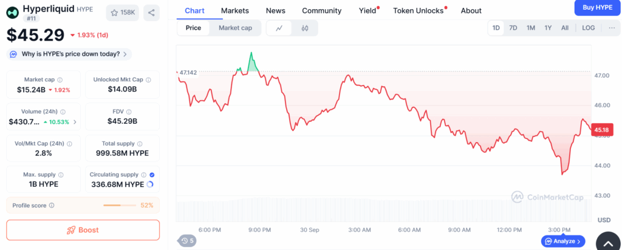Switch to the Markets tab
This screenshot has height=250, width=622.
[234, 10]
